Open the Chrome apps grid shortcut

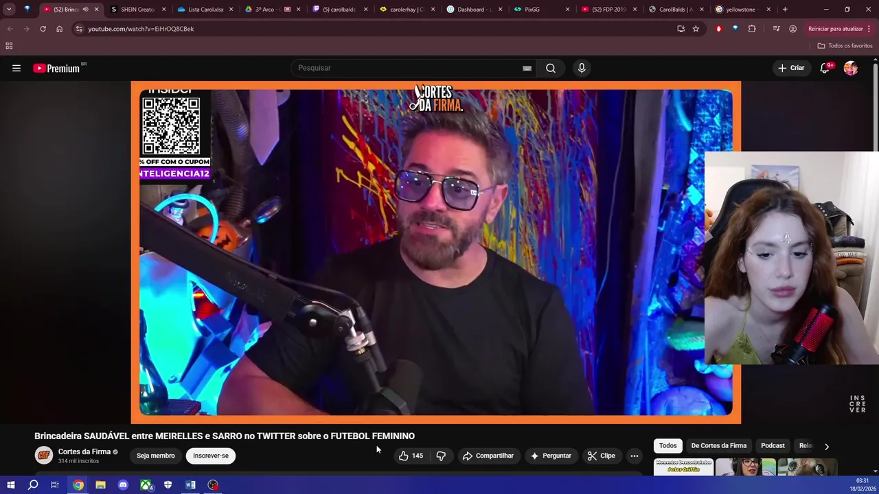point(9,45)
